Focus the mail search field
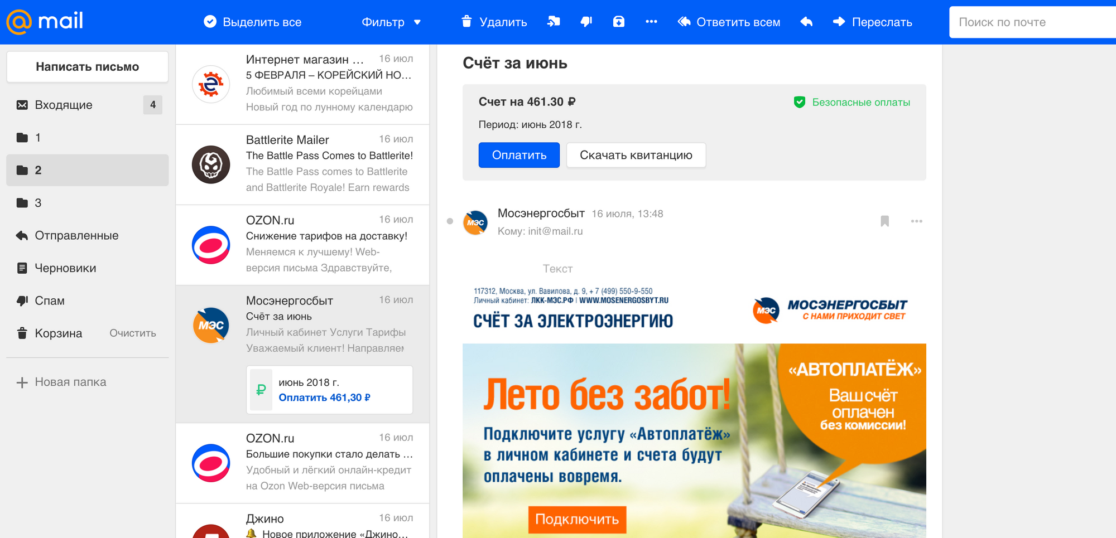The image size is (1116, 538). [1032, 22]
